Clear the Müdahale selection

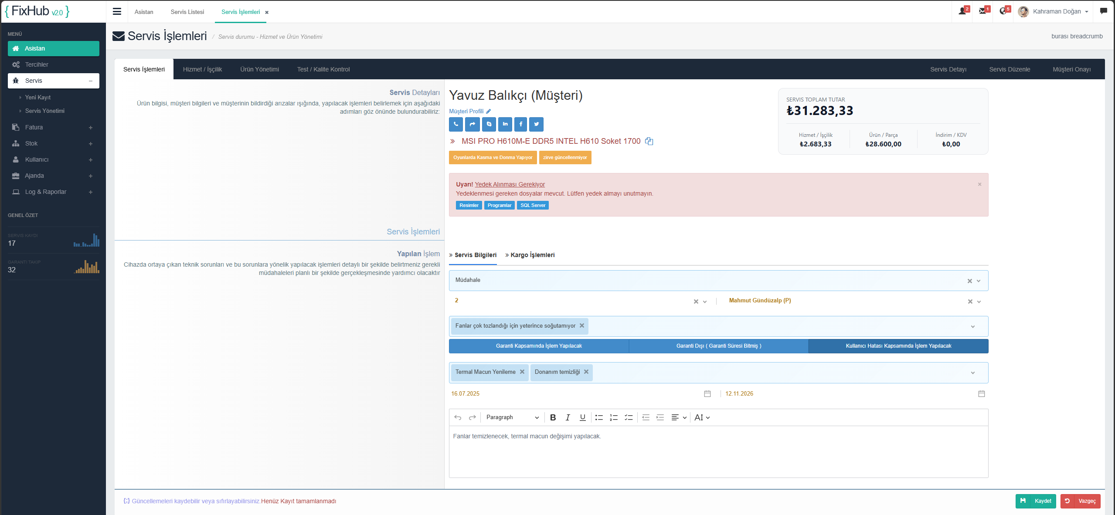970,281
